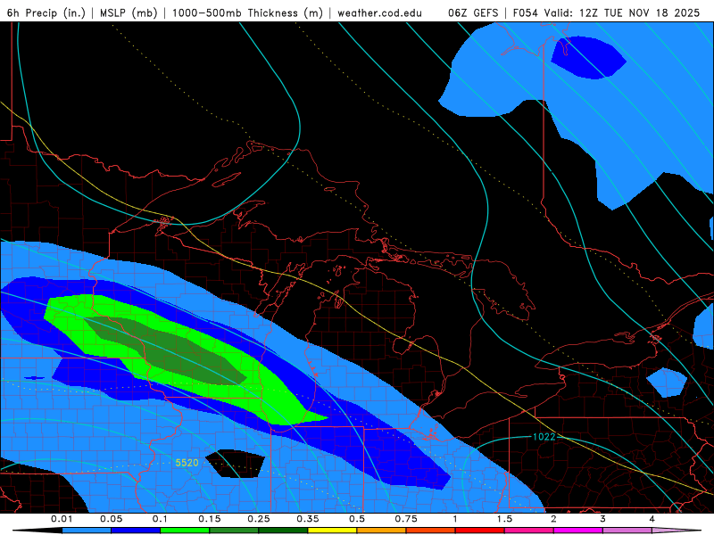
Task: Click the light blue 0.01 legend swatch
Action: [x=87, y=531]
